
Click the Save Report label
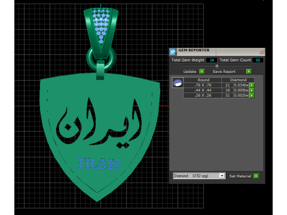click(224, 72)
